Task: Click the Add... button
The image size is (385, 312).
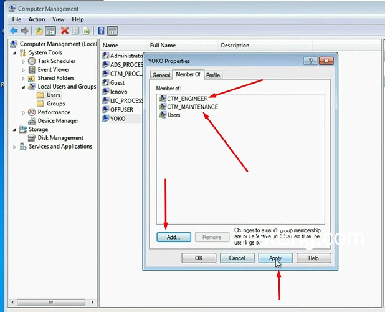Action: click(x=174, y=237)
